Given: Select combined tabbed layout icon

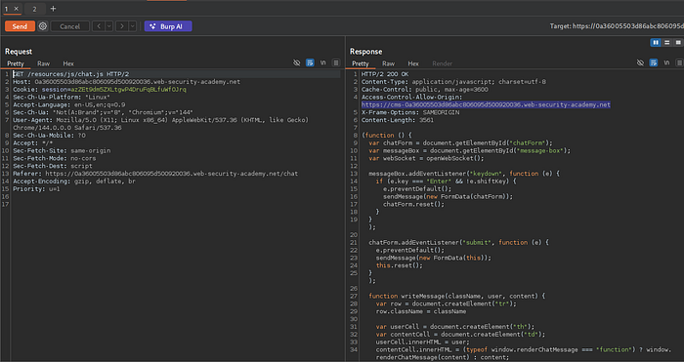Looking at the screenshot, I should click(x=678, y=42).
